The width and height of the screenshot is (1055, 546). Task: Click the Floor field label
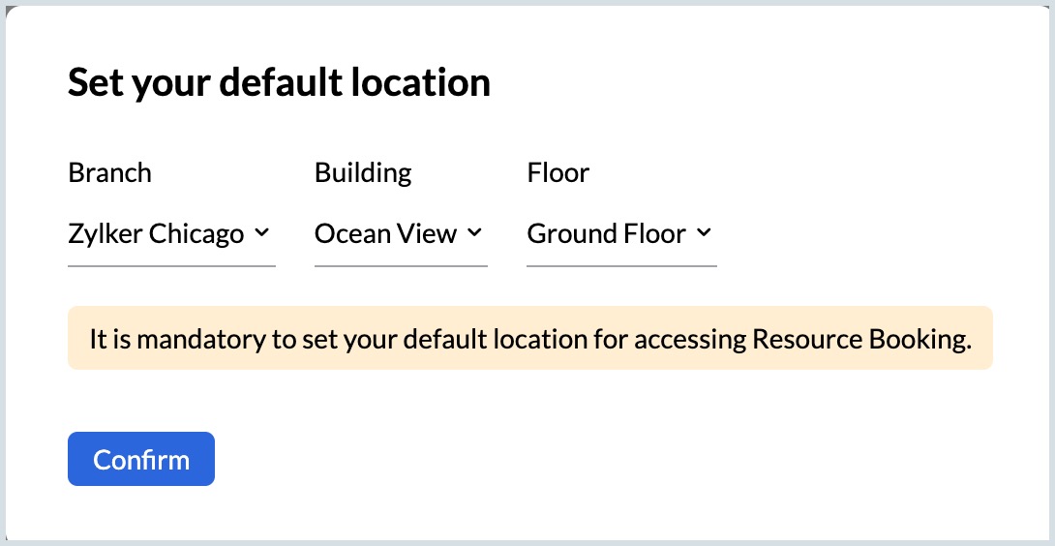tap(558, 173)
